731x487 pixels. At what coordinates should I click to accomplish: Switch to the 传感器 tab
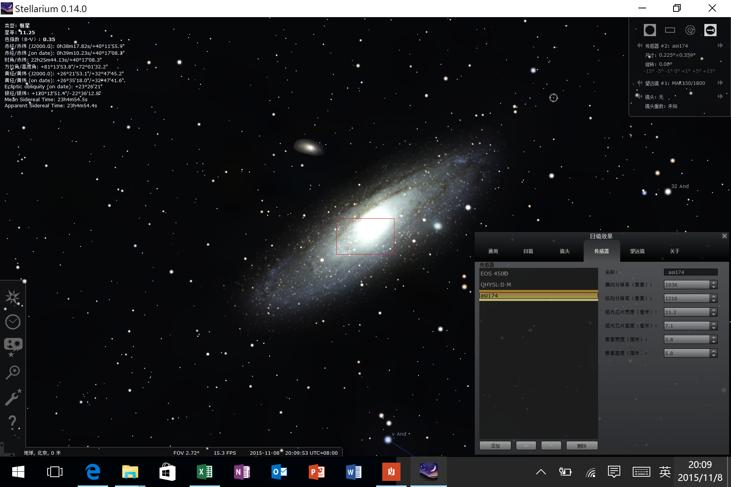602,251
